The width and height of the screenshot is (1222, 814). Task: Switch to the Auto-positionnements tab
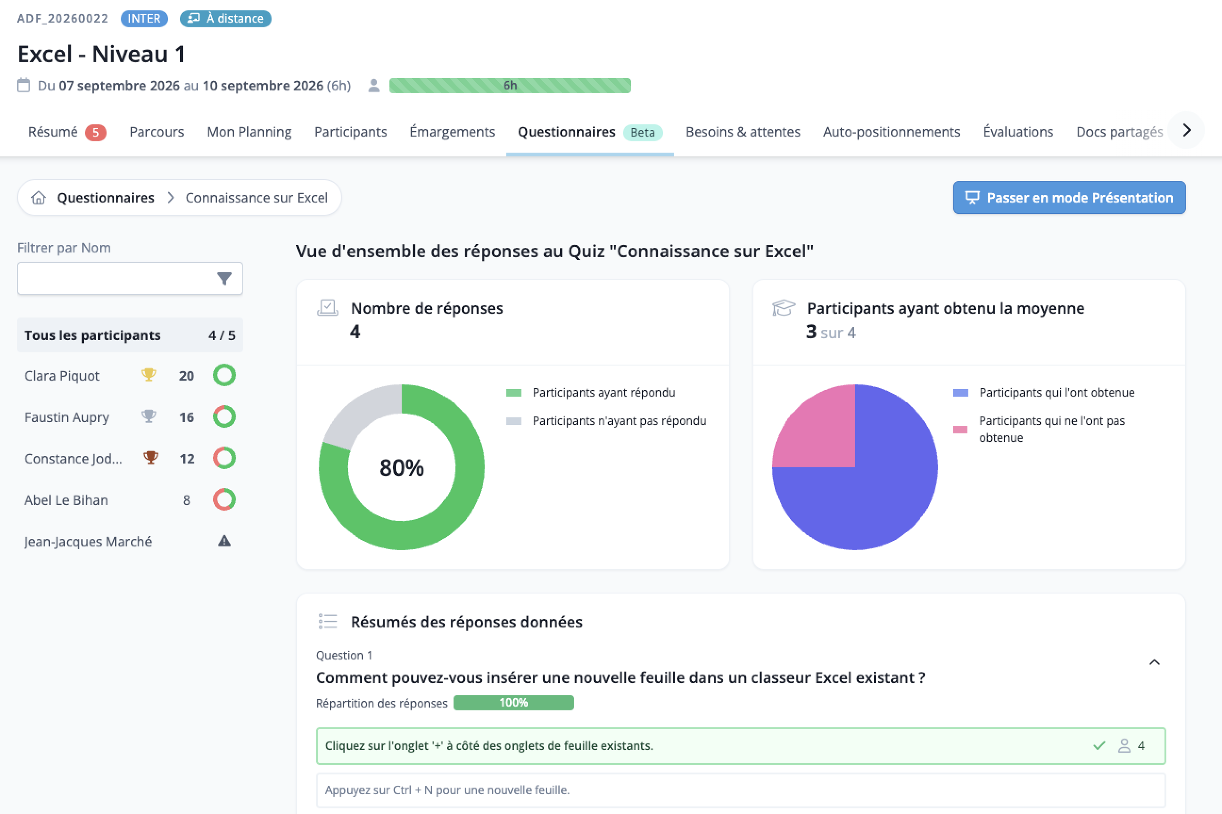coord(892,132)
